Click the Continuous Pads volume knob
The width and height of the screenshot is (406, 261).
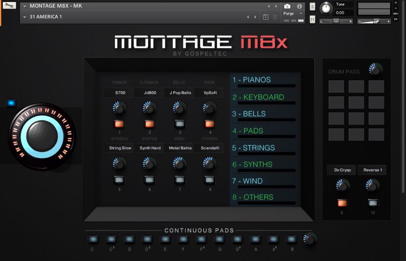tap(310, 239)
